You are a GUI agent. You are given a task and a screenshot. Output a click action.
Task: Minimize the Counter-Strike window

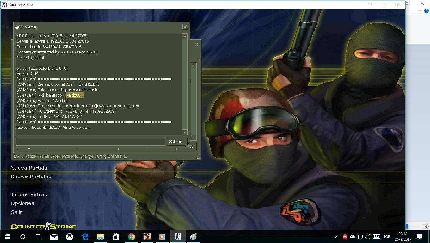(x=369, y=4)
